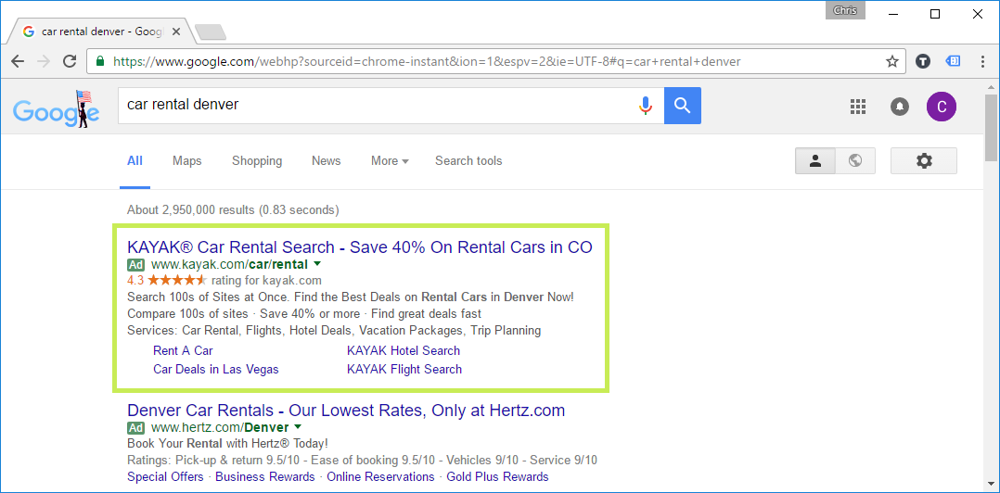
Task: Open Hertz Business Rewards link
Action: pyautogui.click(x=265, y=476)
